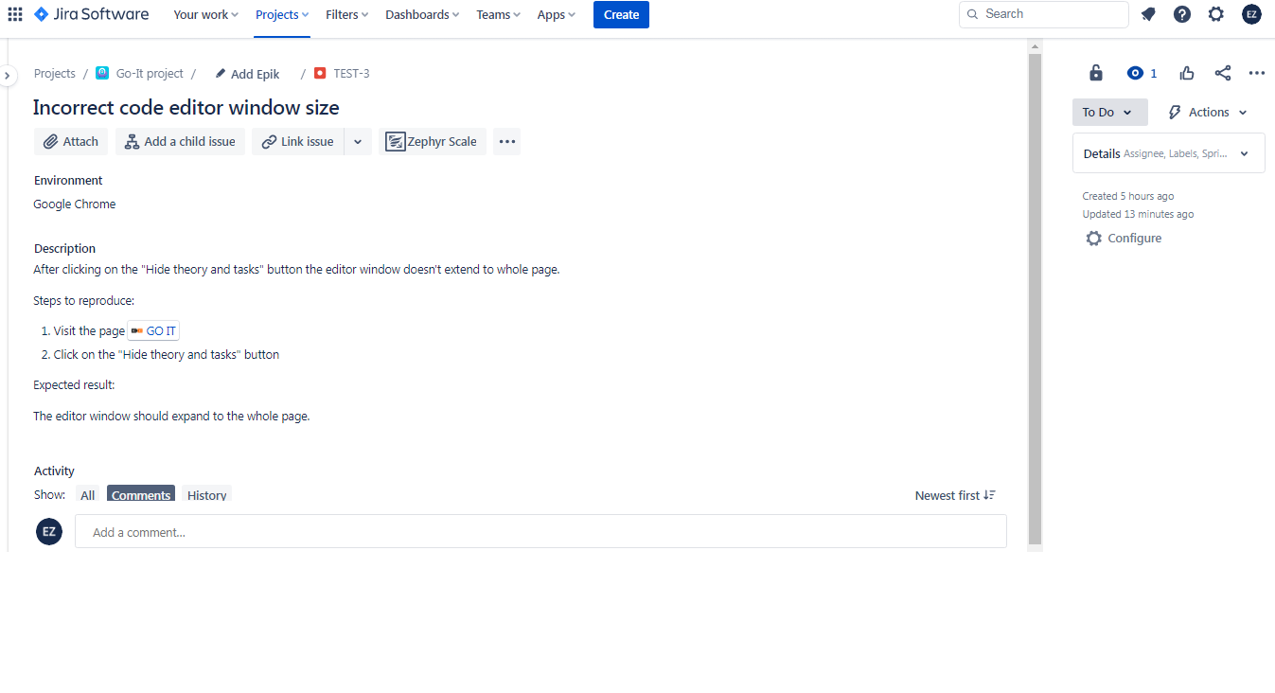Open the To Do status dropdown
This screenshot has width=1275, height=693.
tap(1108, 112)
